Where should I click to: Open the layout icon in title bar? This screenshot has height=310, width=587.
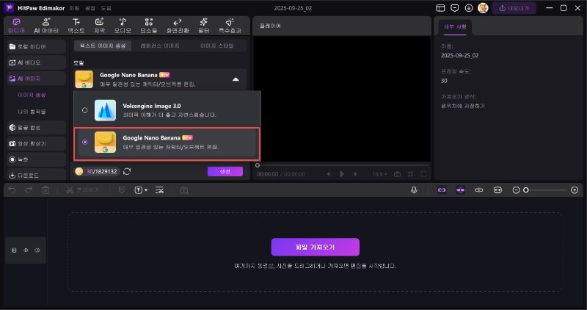coord(441,8)
